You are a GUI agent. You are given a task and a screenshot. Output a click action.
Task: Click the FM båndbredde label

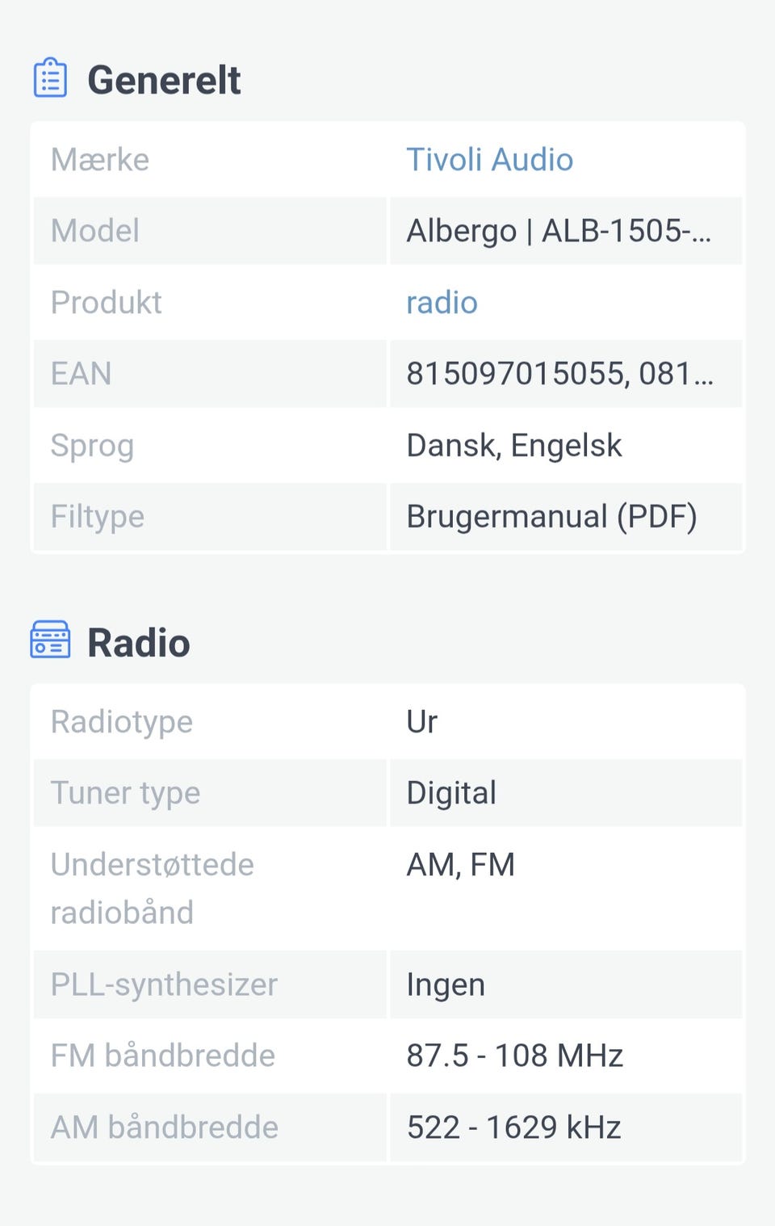(162, 1056)
